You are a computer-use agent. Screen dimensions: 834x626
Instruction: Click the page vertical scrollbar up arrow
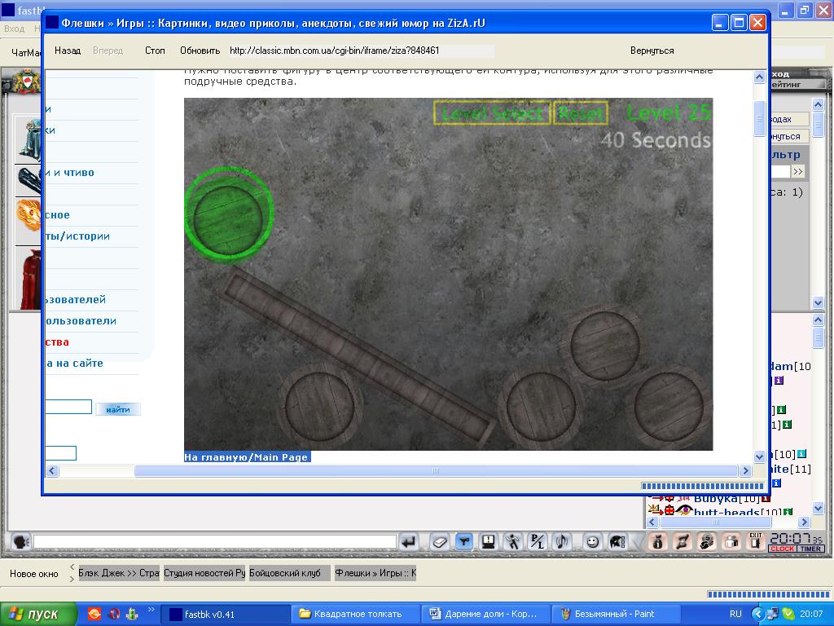pos(760,77)
